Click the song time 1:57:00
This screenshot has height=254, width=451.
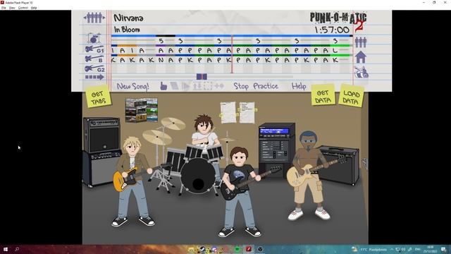[x=332, y=30]
